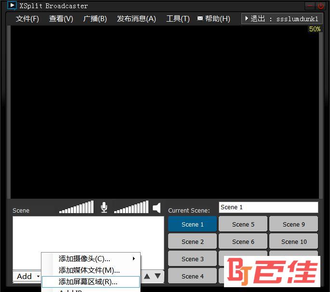Choose 添加屏幕区域(R)... from the menu
This screenshot has width=330, height=292.
(91, 282)
